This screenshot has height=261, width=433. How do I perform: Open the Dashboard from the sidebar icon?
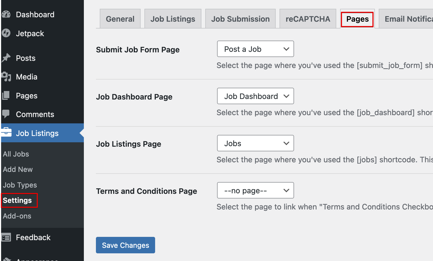pyautogui.click(x=6, y=14)
